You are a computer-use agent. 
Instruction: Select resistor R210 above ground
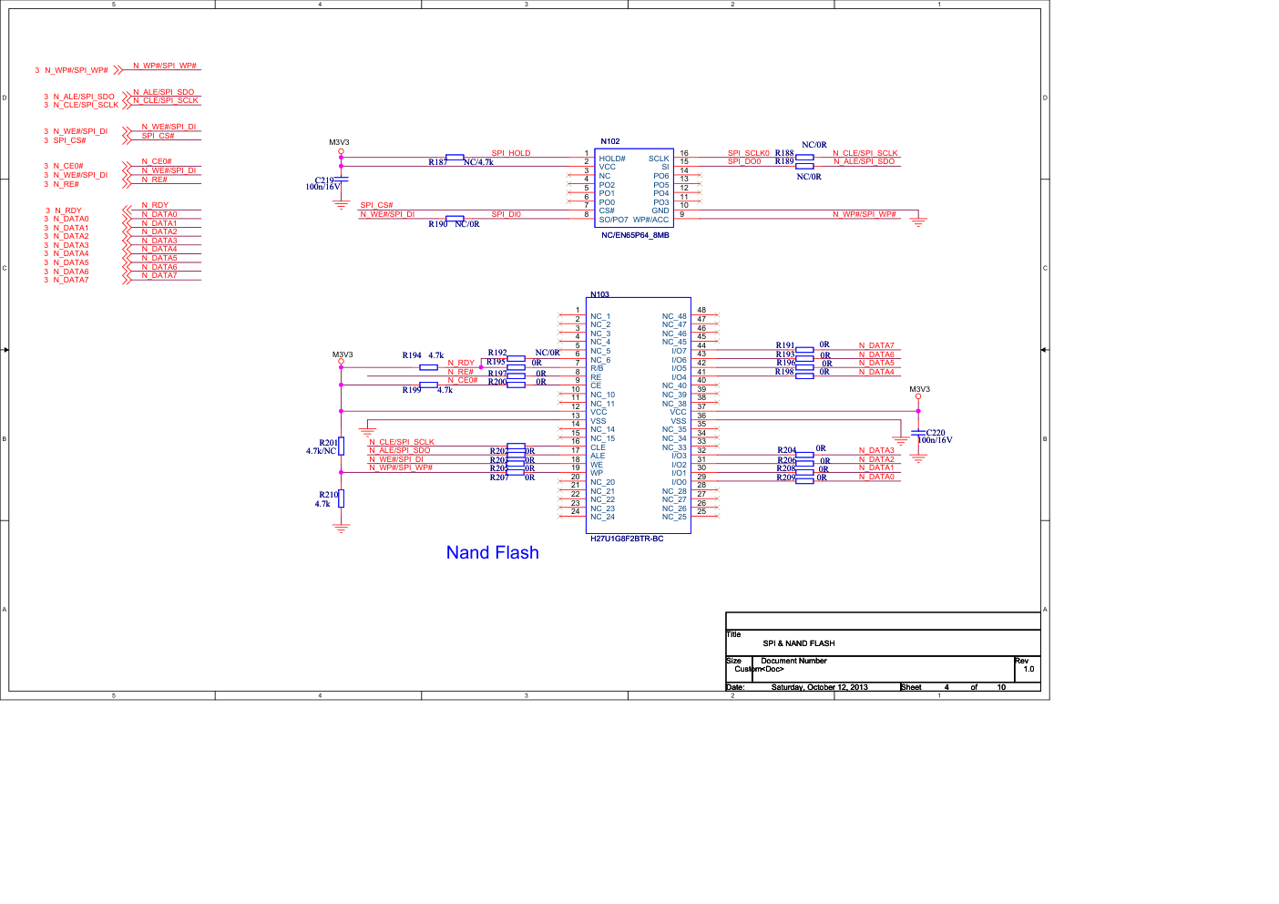[x=341, y=498]
